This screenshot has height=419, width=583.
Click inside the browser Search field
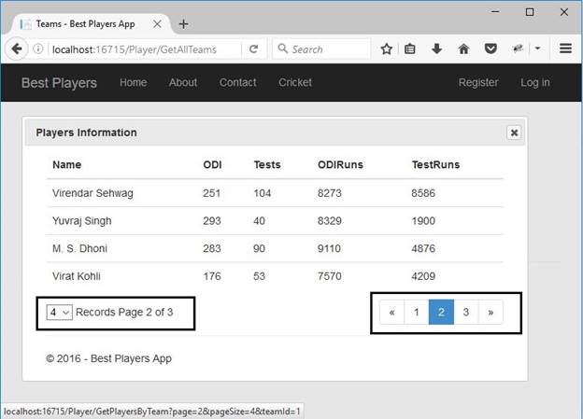pyautogui.click(x=327, y=49)
